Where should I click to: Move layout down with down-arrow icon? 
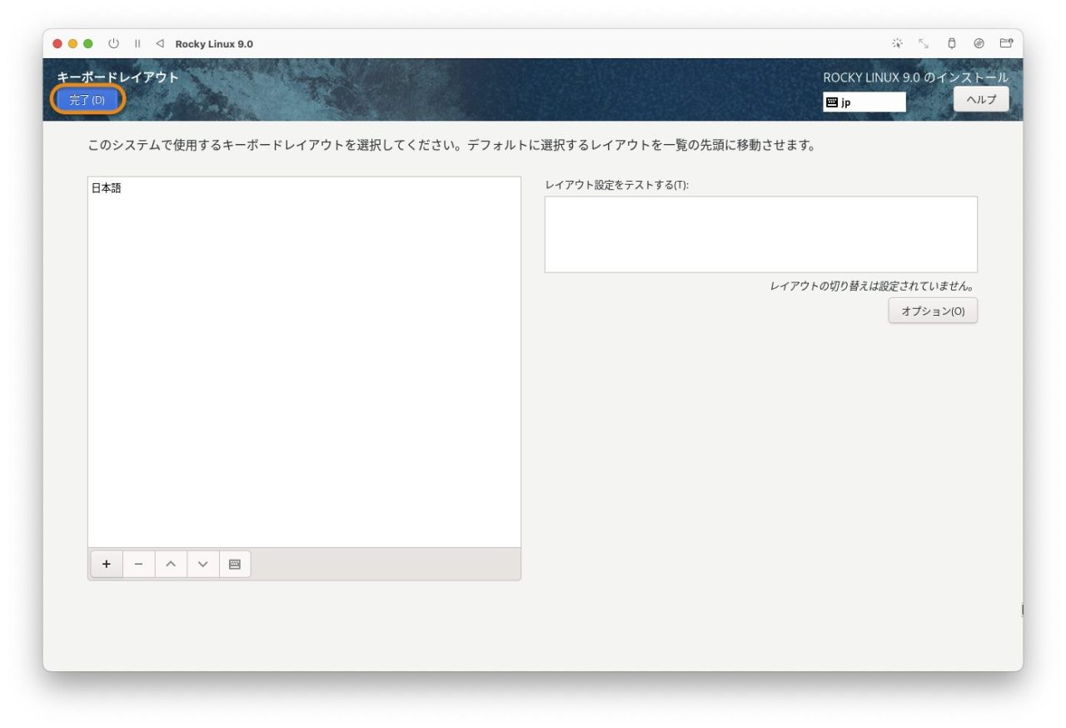tap(202, 564)
